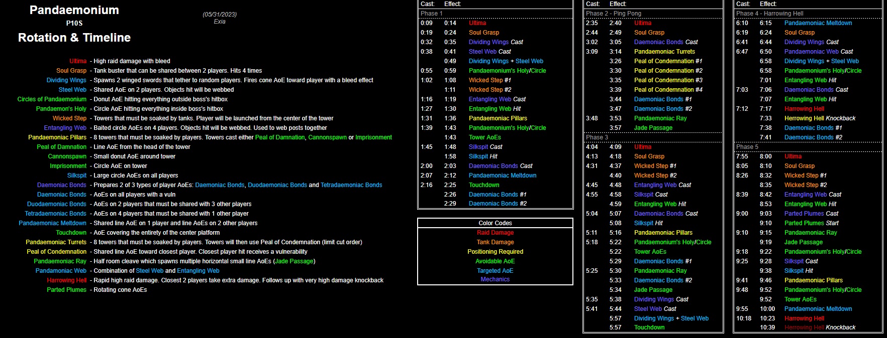The width and height of the screenshot is (887, 338).
Task: Select the (05/31/2023) date text
Action: pyautogui.click(x=220, y=15)
